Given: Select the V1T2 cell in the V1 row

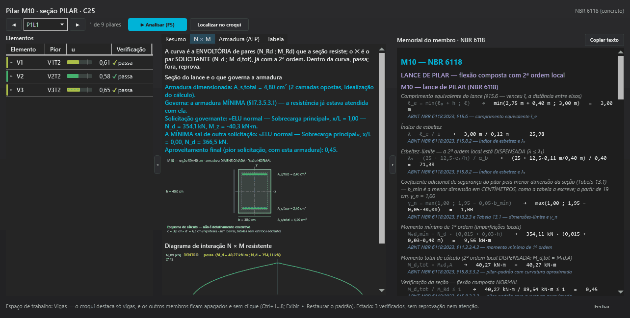Looking at the screenshot, I should pyautogui.click(x=54, y=63).
